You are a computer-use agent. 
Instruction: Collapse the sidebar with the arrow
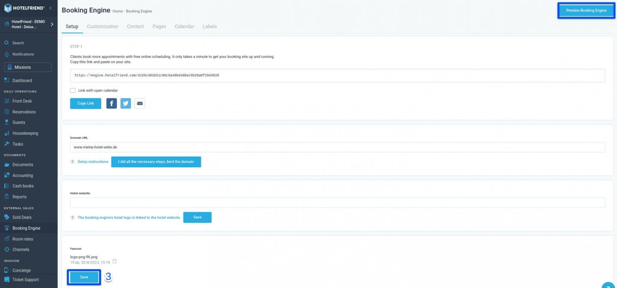pos(50,8)
